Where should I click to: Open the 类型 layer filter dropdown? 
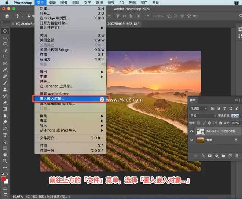pos(198,108)
